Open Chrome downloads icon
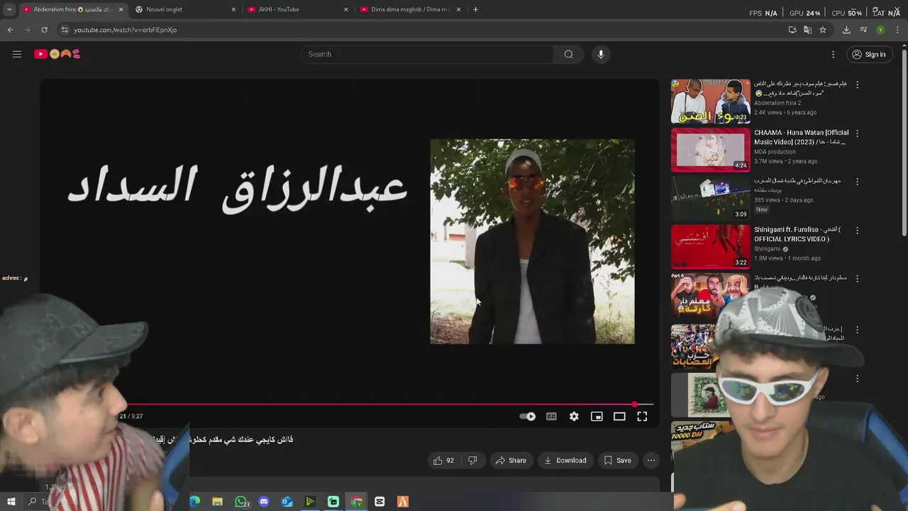Screen dimensions: 908x511 click(x=846, y=30)
